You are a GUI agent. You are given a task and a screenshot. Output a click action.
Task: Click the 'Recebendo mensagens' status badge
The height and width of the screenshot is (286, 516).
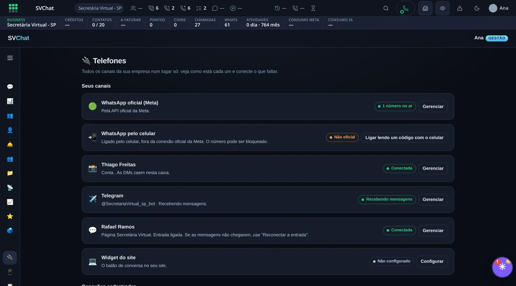pos(387,199)
